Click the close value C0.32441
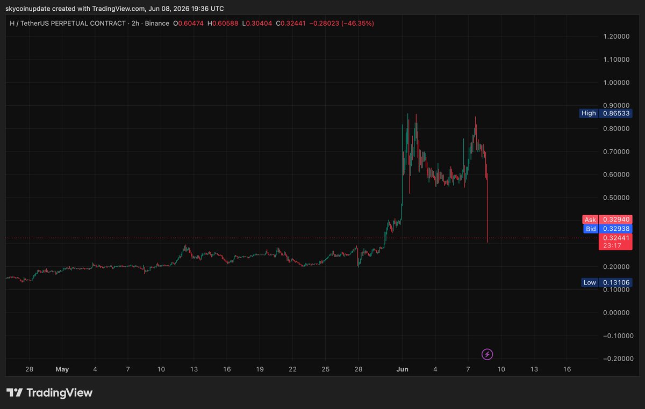The height and width of the screenshot is (409, 645). tap(292, 24)
